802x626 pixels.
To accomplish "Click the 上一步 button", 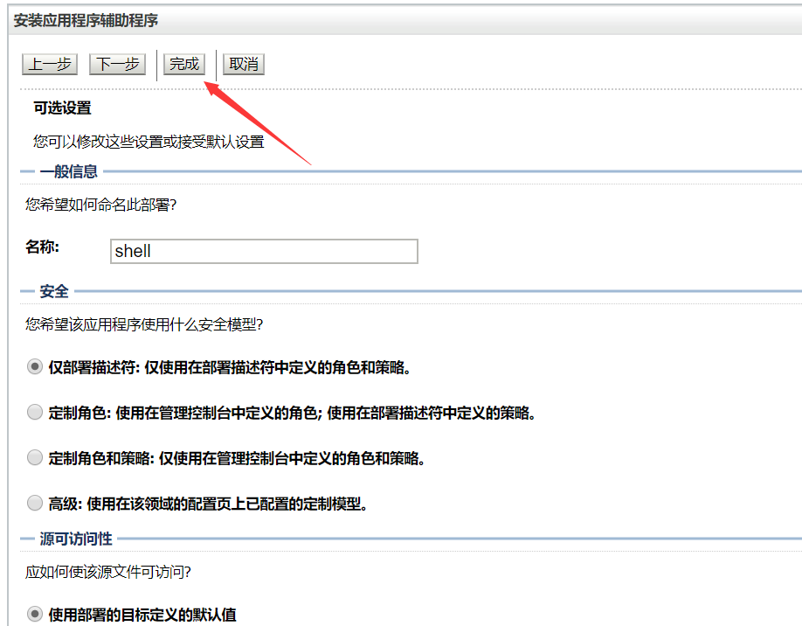I will [x=49, y=64].
